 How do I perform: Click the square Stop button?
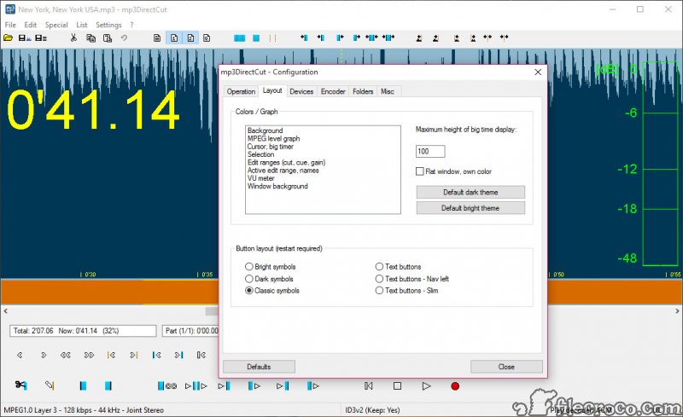coord(397,385)
